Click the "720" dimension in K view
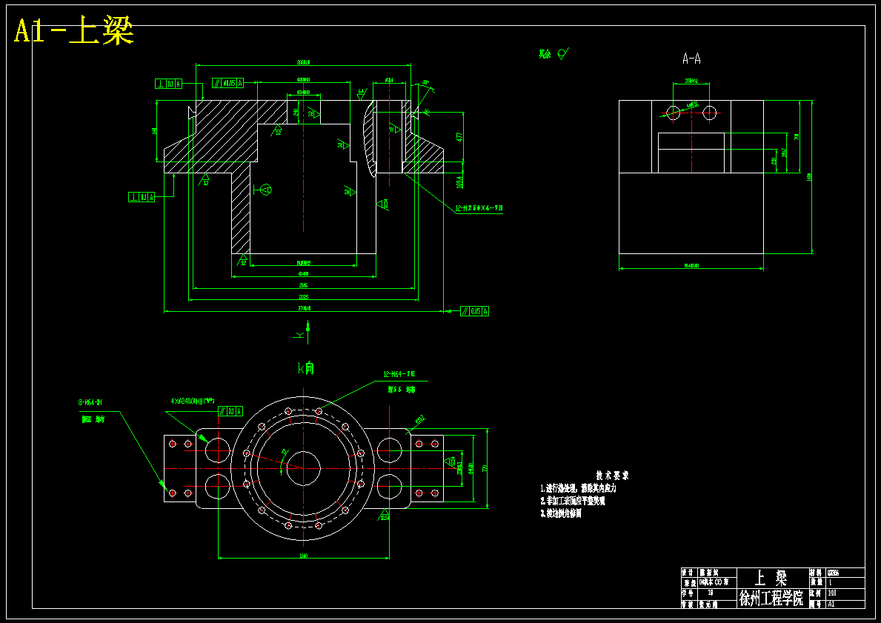Viewport: 881px width, 623px height. (x=485, y=468)
